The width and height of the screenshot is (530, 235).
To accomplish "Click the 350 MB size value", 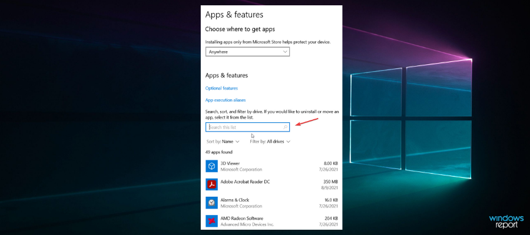I will (332, 182).
